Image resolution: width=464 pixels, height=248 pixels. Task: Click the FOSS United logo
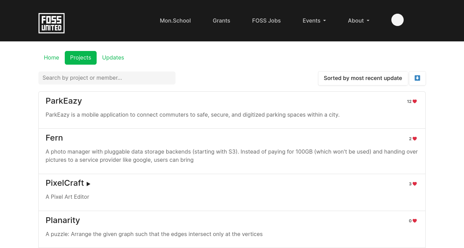click(x=51, y=23)
